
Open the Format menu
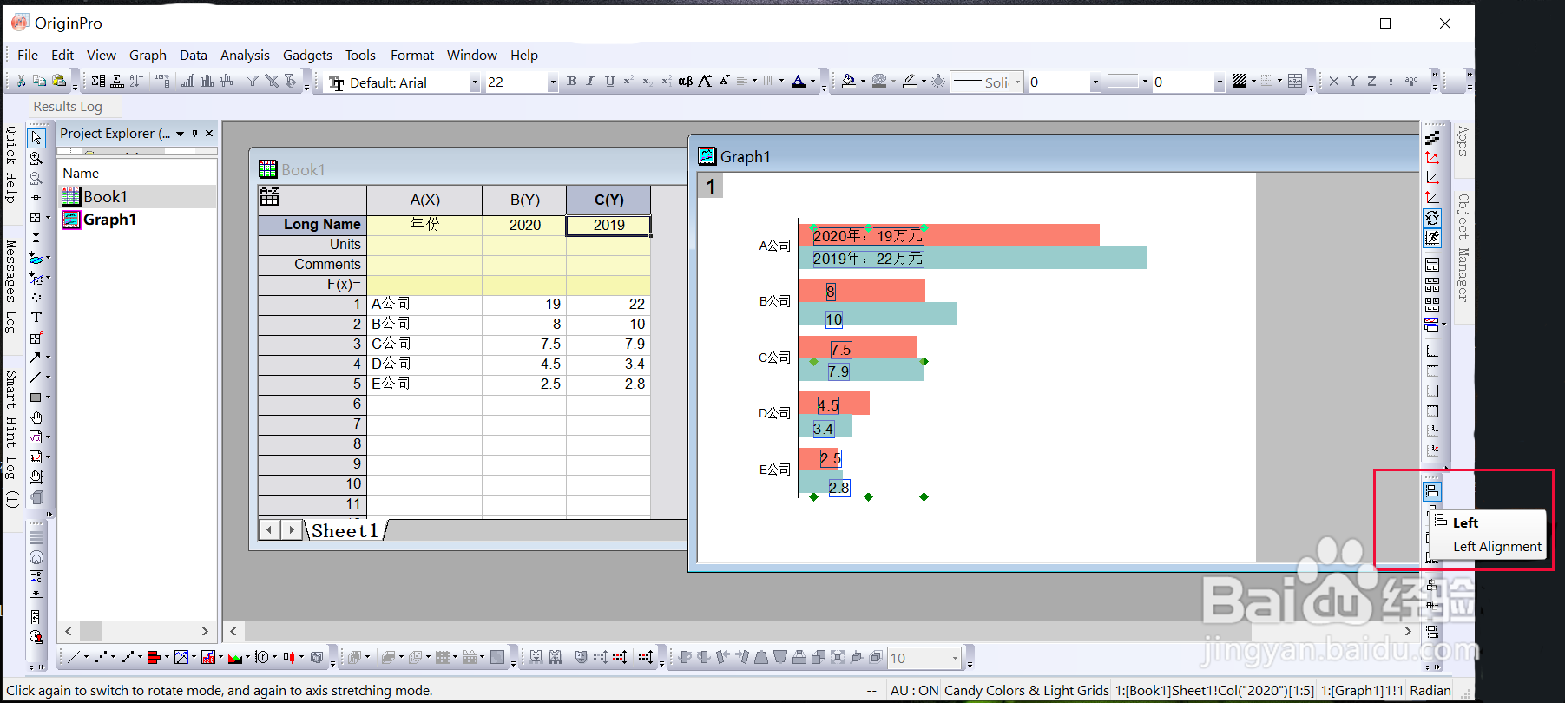click(411, 55)
